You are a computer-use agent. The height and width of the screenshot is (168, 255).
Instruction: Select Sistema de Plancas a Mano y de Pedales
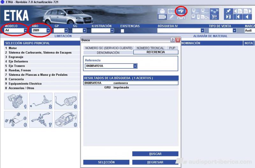click(x=42, y=75)
